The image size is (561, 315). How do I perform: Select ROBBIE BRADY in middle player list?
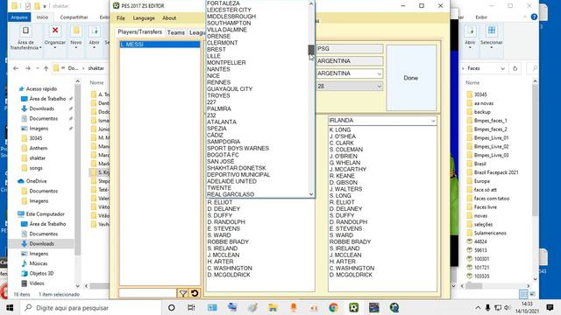pos(228,241)
